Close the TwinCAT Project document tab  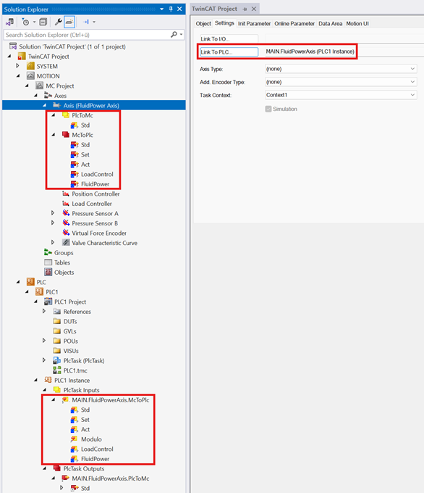coord(254,9)
